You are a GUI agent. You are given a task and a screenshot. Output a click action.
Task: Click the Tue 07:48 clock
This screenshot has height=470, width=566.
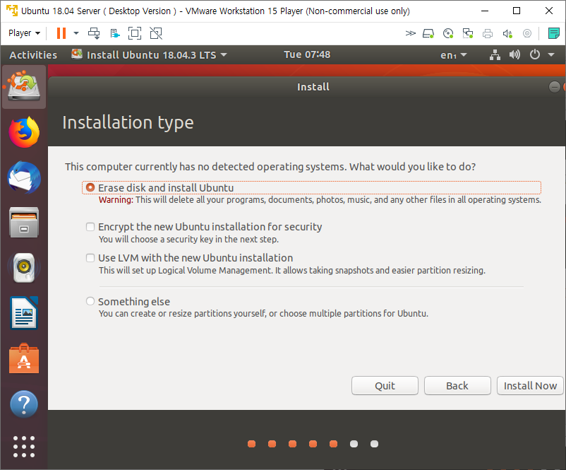tap(307, 54)
